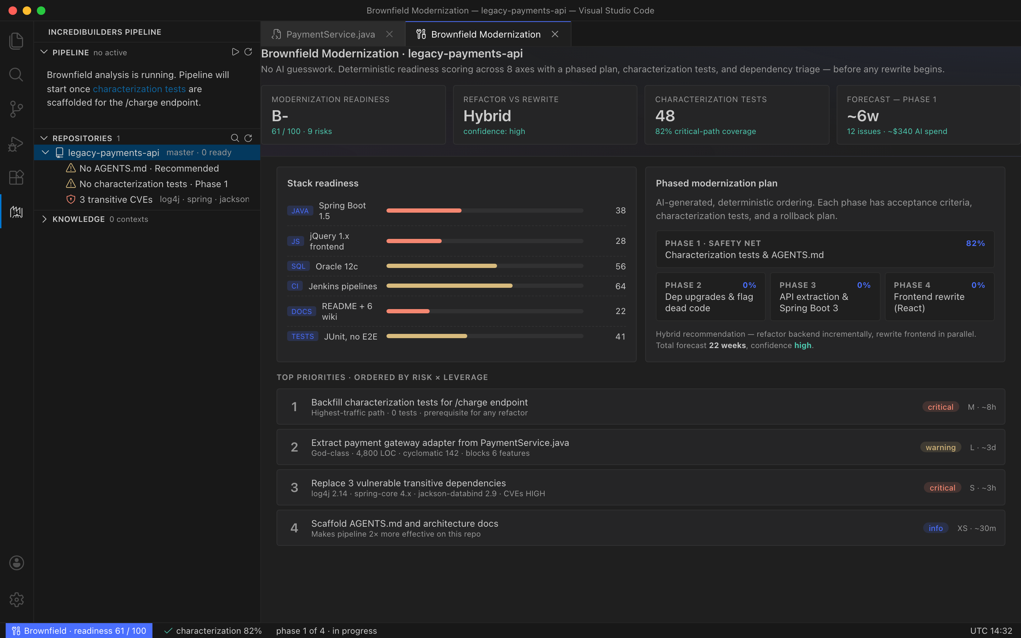
Task: Open priority 3 Replace vulnerable dependencies
Action: [x=641, y=487]
